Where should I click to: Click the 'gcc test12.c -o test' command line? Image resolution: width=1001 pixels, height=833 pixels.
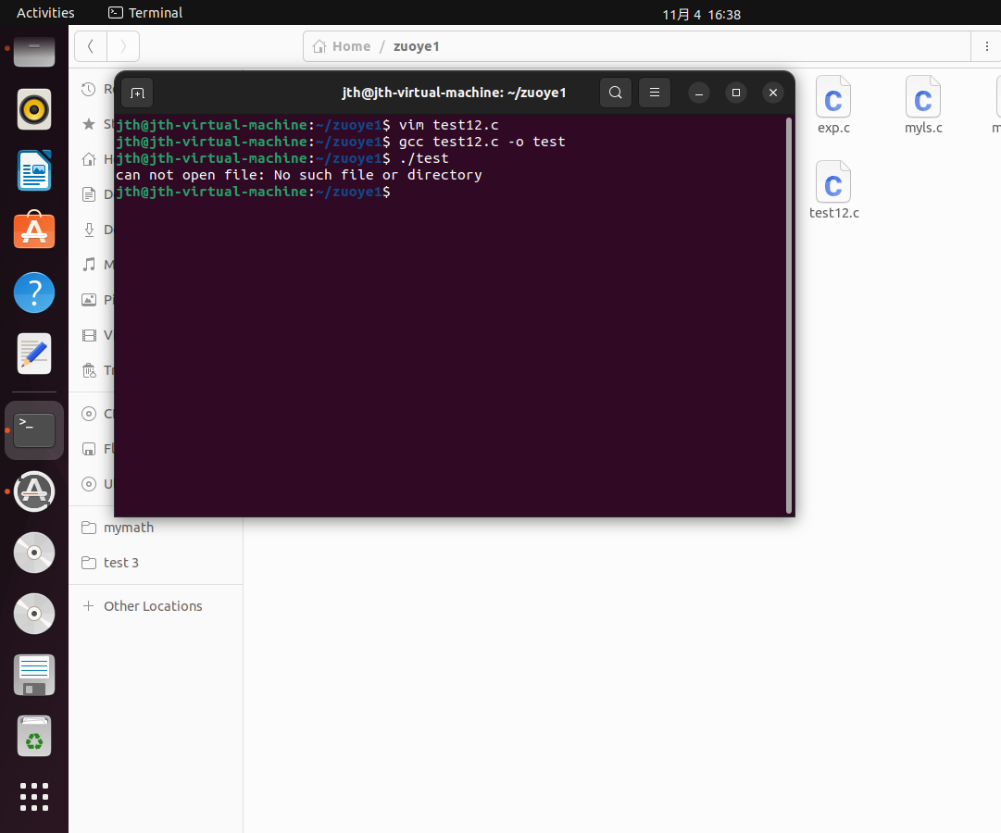click(x=482, y=142)
